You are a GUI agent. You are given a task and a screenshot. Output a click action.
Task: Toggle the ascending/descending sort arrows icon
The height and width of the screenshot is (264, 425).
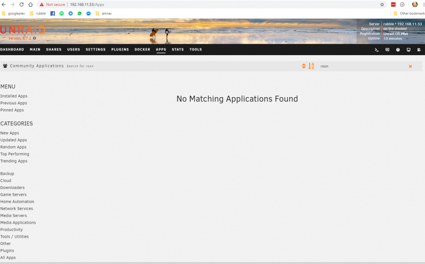point(303,66)
